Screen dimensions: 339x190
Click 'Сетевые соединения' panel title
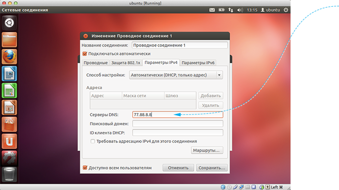click(25, 10)
